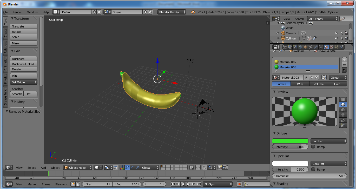Screen dimensions: 356x189
Task: Switch to the Wire material type tab
Action: 300,84
